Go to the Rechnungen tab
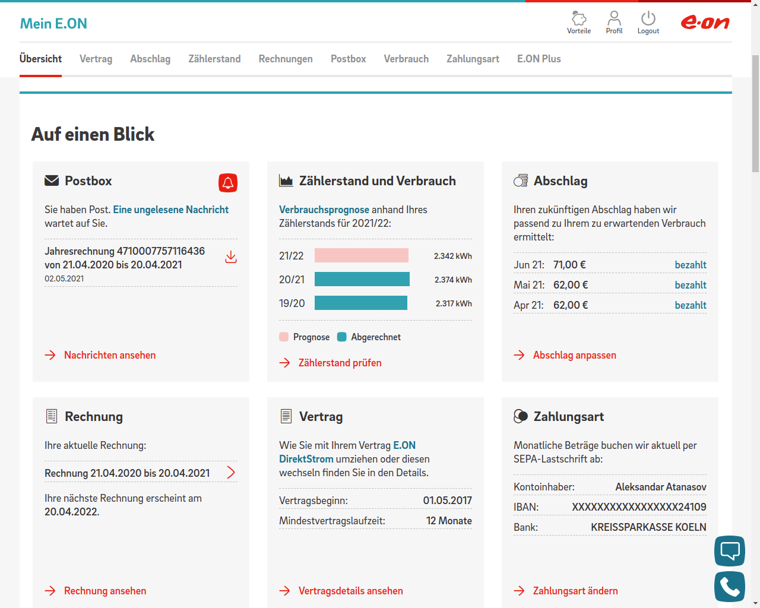The image size is (760, 608). coord(286,59)
